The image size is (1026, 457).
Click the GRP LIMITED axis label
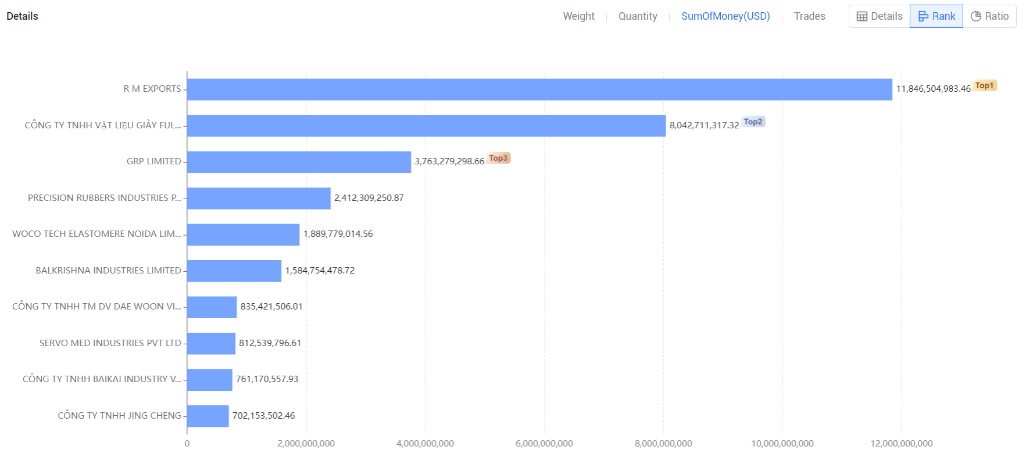click(154, 161)
